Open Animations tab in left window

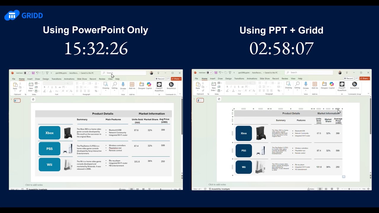pos(69,79)
